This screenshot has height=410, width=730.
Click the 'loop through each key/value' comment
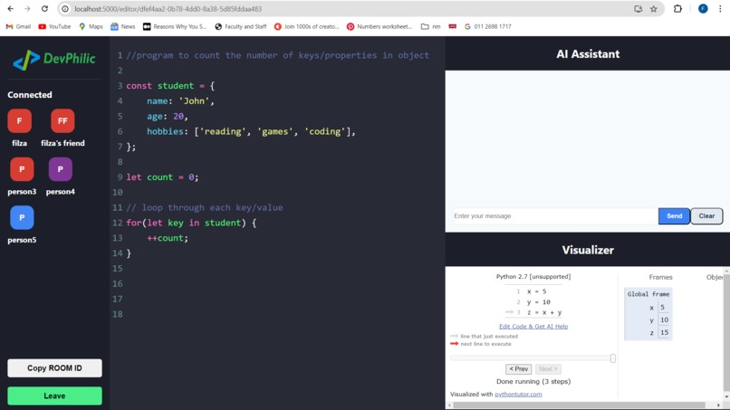pos(205,207)
